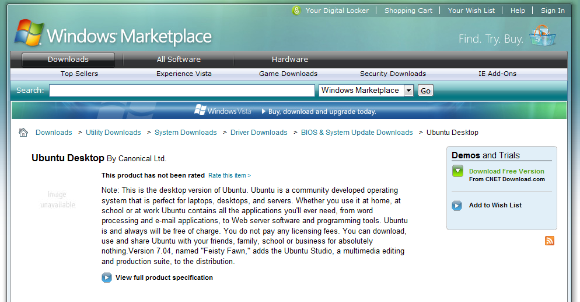Open Top Sellers submenu item
This screenshot has height=302, width=580.
[x=79, y=74]
